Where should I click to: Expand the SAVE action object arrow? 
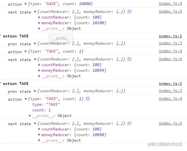pyautogui.click(x=26, y=4)
